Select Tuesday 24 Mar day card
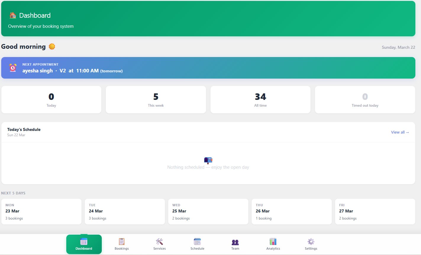The width and height of the screenshot is (421, 255). [125, 211]
